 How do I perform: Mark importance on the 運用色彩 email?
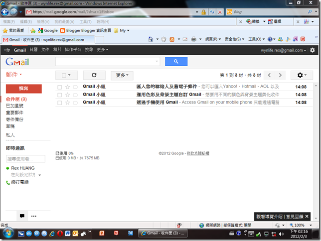(x=76, y=95)
